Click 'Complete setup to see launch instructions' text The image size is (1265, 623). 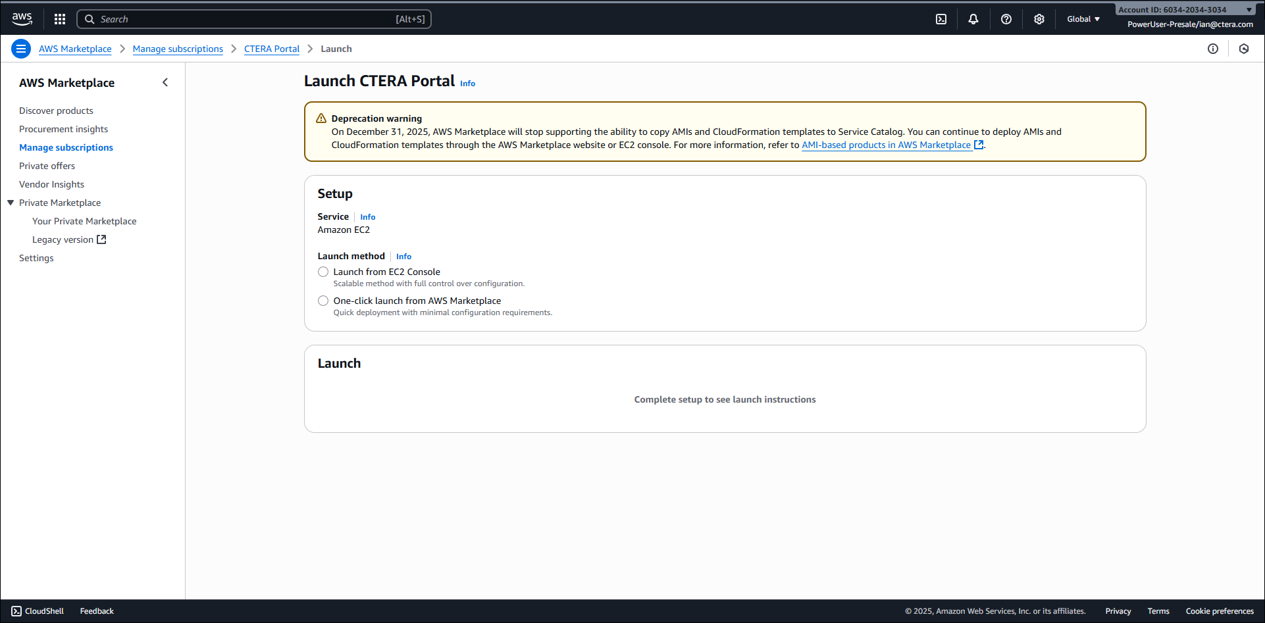(725, 399)
